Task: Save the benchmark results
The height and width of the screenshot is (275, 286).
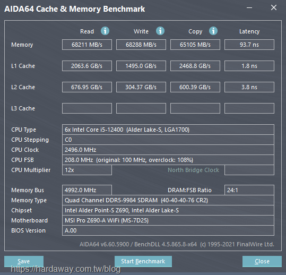Action: click(x=24, y=261)
